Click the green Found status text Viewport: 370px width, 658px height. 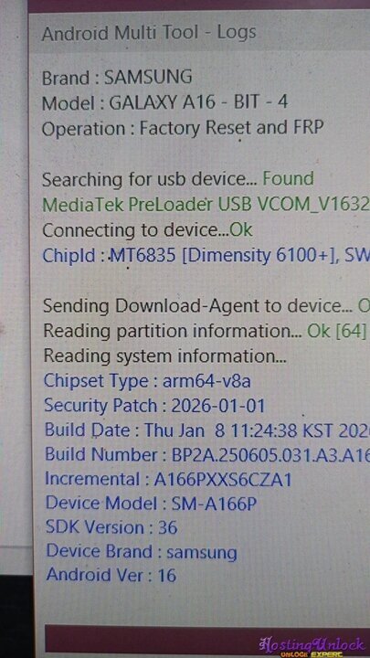point(288,179)
